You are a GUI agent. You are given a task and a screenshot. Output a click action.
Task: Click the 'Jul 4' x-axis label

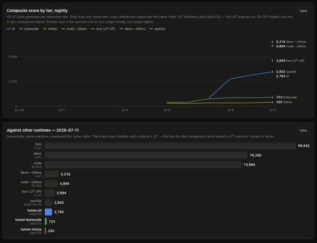point(124,110)
